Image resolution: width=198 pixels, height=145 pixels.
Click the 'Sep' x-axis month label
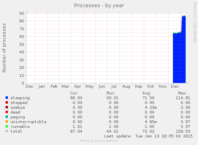[x=139, y=87]
